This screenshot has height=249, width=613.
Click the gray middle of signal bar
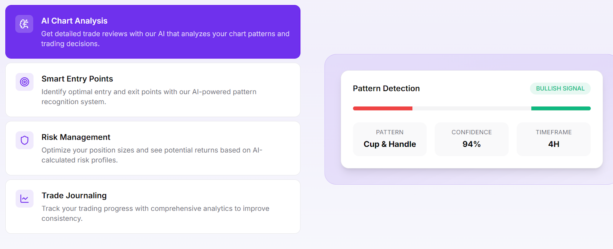click(472, 109)
